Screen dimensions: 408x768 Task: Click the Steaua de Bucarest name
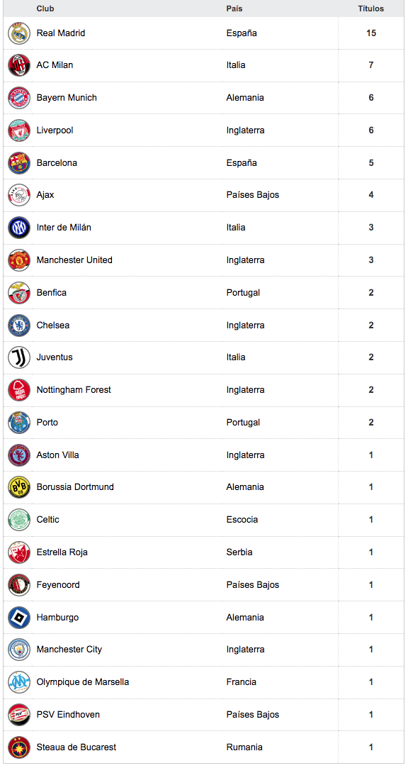[76, 747]
